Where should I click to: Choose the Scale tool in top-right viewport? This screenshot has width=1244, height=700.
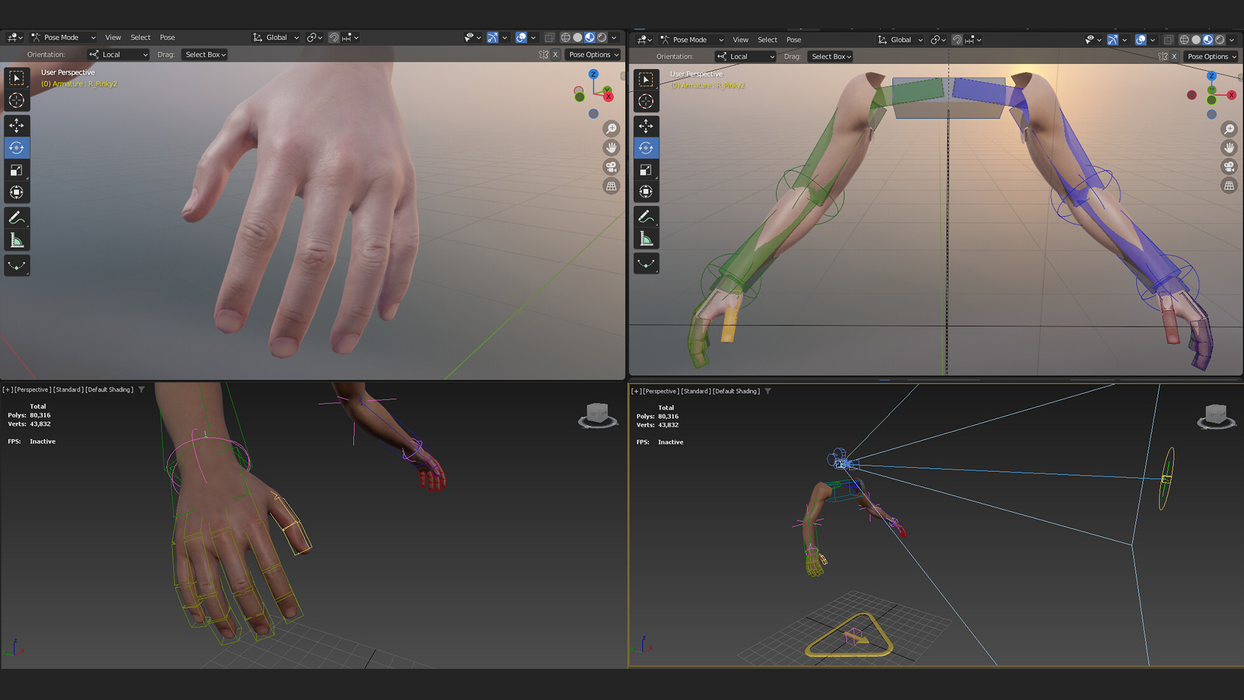[x=646, y=170]
